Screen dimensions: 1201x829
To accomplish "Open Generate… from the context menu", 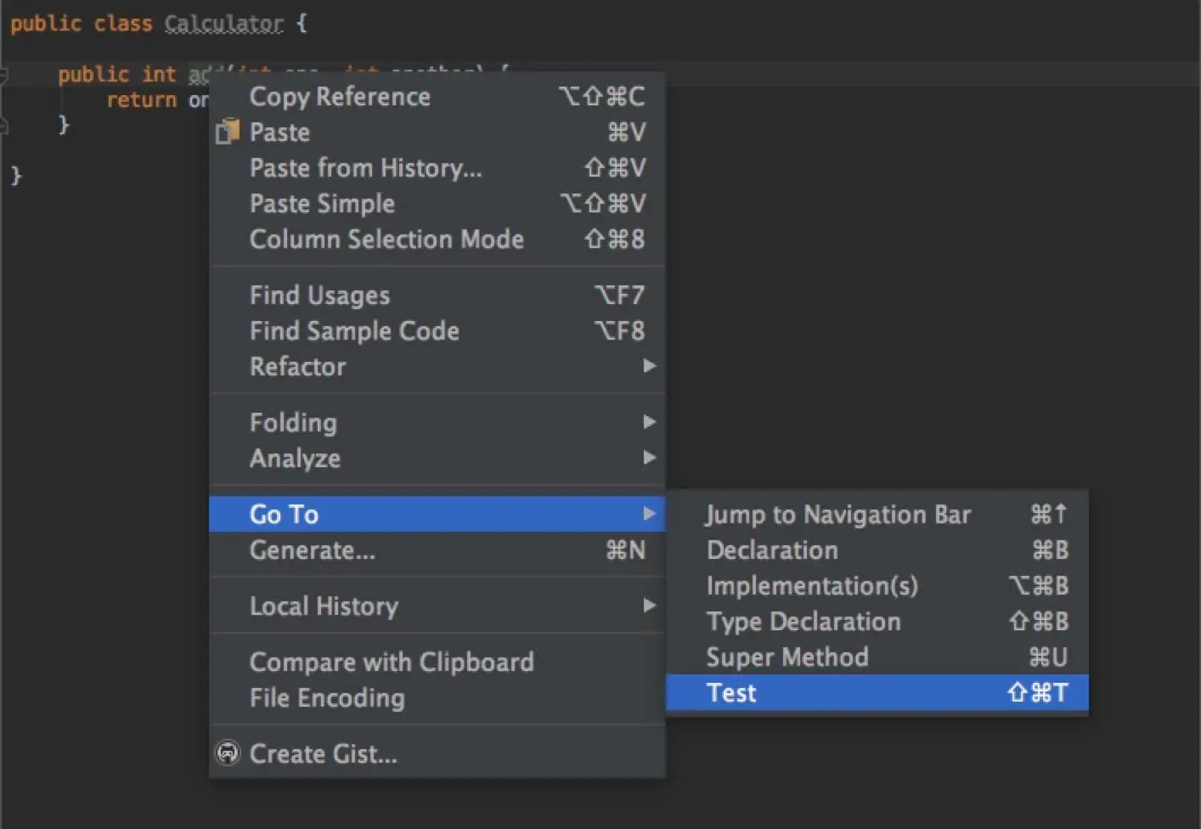I will [x=312, y=550].
